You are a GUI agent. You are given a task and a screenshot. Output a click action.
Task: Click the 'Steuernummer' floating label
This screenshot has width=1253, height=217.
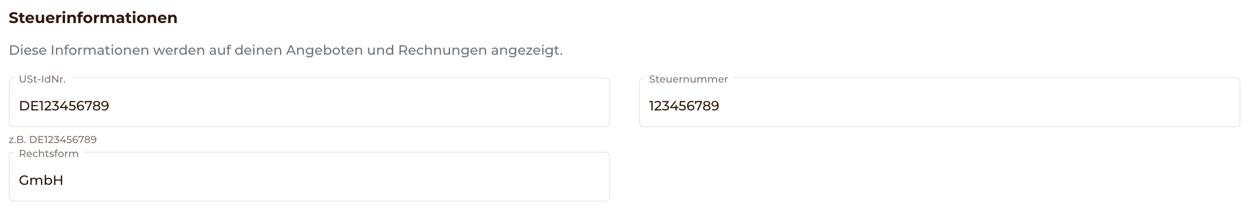[688, 79]
